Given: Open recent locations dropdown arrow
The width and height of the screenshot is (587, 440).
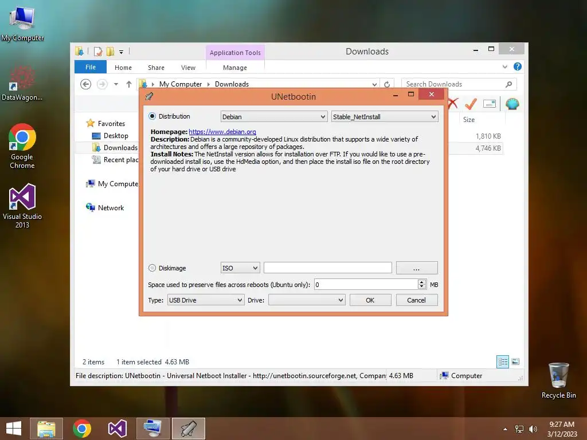Looking at the screenshot, I should click(116, 84).
